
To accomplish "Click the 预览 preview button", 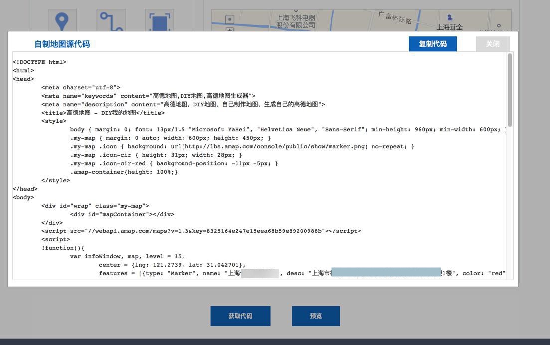I will (316, 316).
